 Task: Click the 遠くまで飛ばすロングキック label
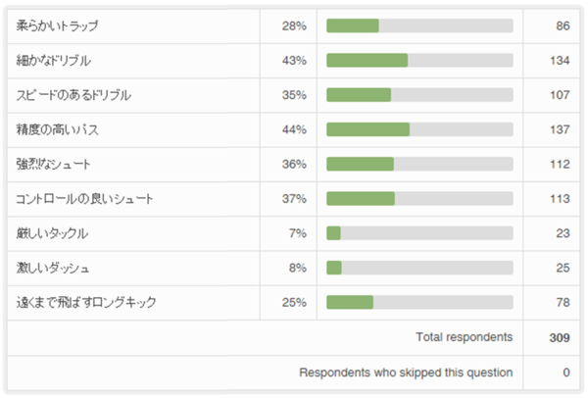click(86, 302)
